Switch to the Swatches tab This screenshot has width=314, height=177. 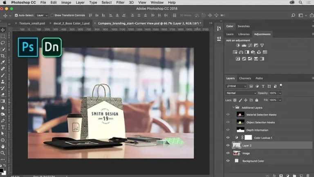[244, 26]
